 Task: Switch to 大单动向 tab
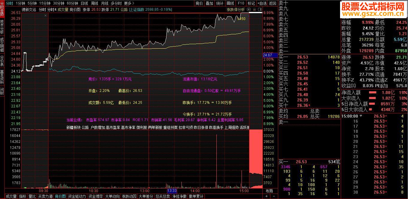[112, 196]
